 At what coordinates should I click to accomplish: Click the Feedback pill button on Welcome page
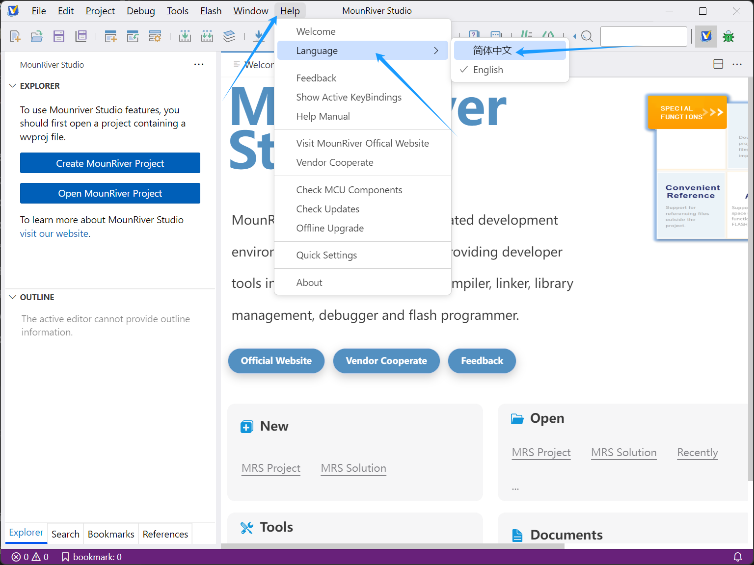pyautogui.click(x=482, y=361)
